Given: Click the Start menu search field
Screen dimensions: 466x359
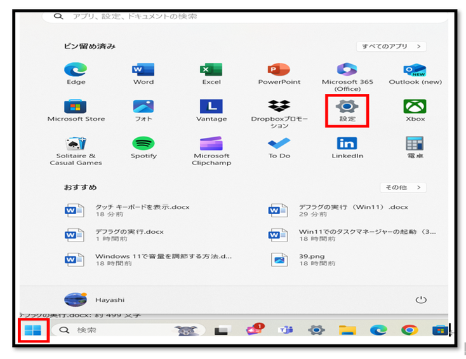Looking at the screenshot, I should click(246, 17).
